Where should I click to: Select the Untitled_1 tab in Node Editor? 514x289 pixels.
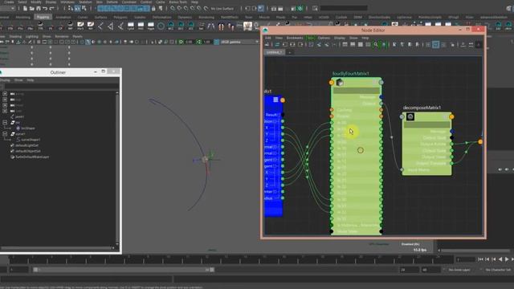pos(275,52)
